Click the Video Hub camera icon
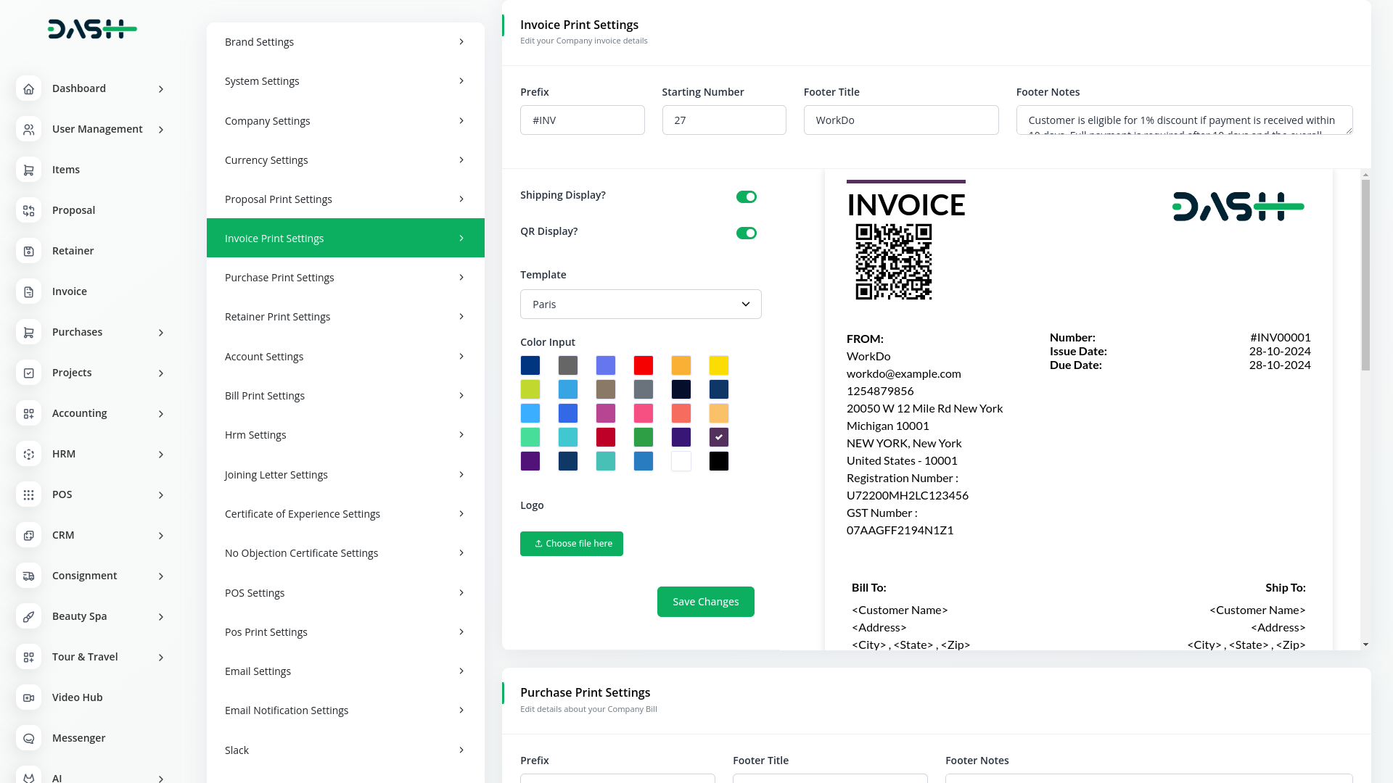The width and height of the screenshot is (1393, 783). click(28, 697)
